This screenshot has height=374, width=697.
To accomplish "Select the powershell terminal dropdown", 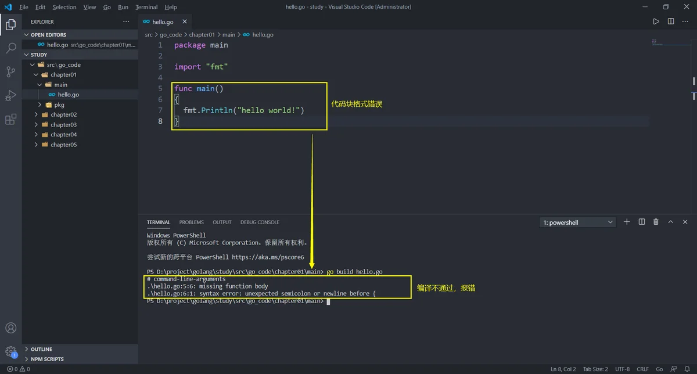I will [x=577, y=222].
